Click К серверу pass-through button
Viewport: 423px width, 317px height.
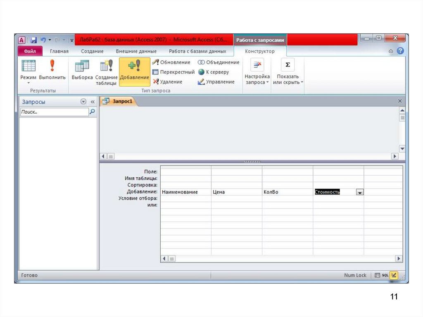pos(213,72)
